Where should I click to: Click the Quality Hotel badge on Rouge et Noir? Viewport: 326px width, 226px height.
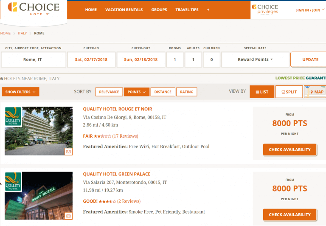tap(13, 116)
